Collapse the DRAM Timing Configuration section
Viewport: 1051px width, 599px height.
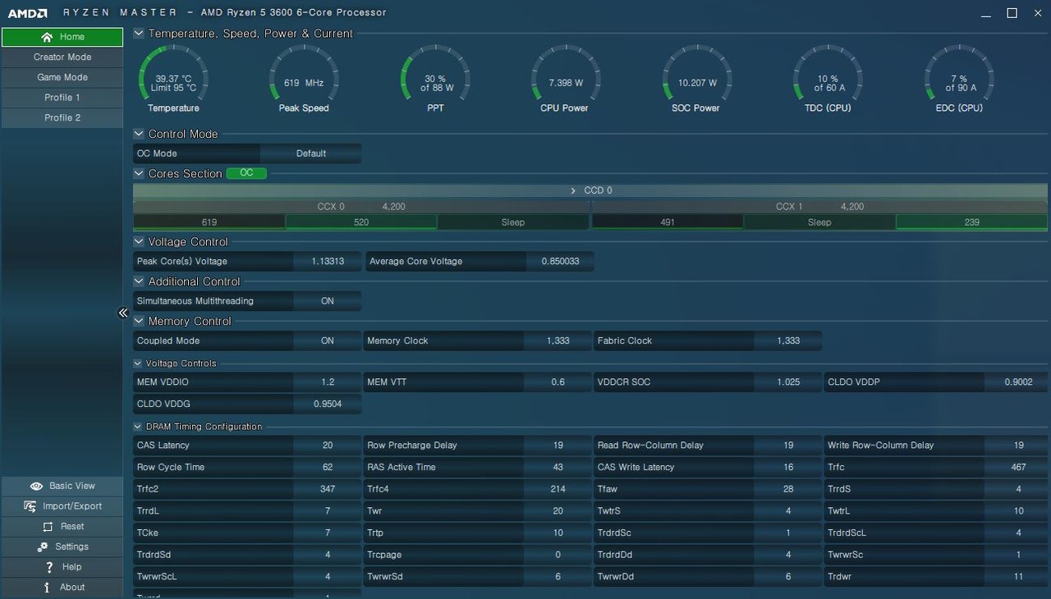(x=137, y=427)
